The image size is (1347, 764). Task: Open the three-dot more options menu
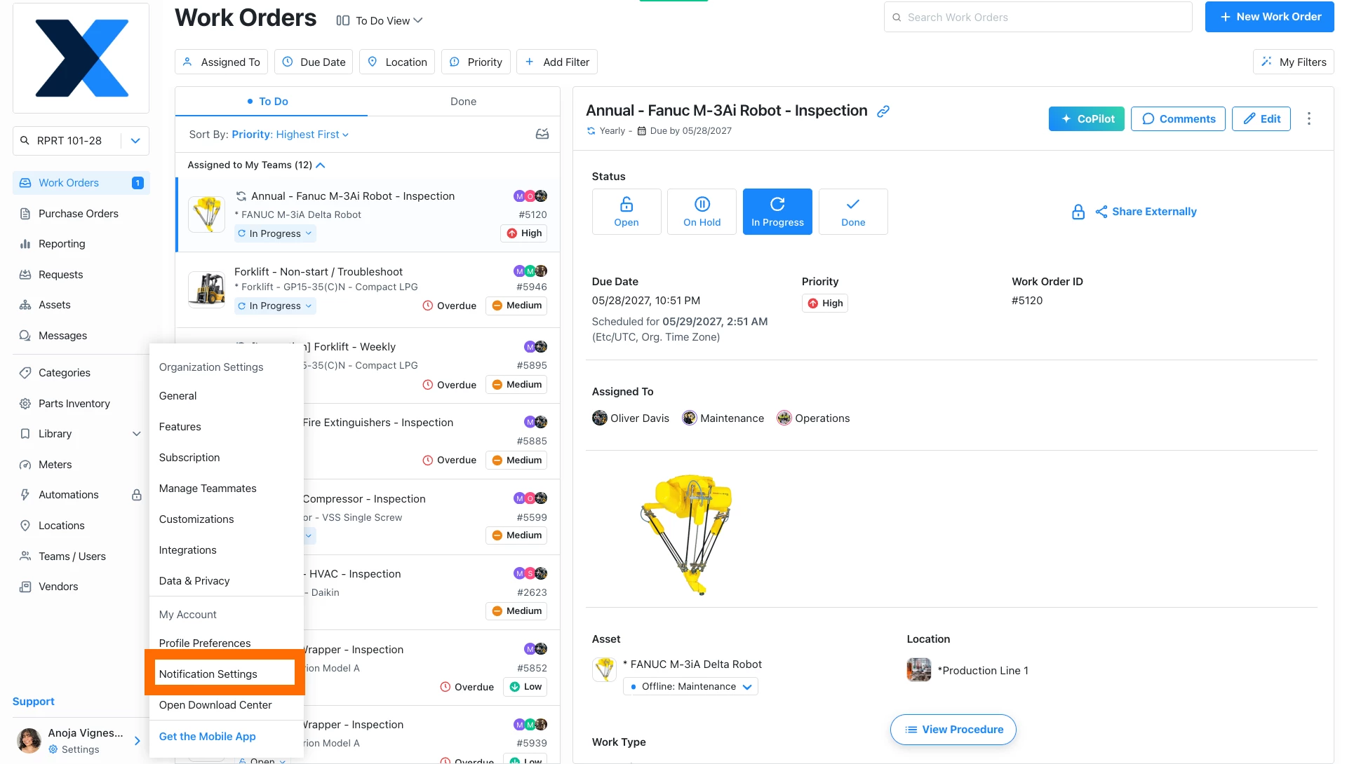point(1308,119)
